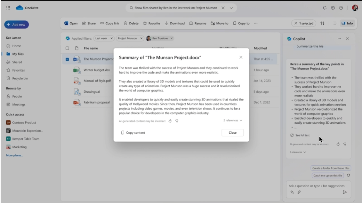Favorite the selected file via star icon
Image resolution: width=362 pixels, height=203 pixels.
pyautogui.click(x=145, y=23)
